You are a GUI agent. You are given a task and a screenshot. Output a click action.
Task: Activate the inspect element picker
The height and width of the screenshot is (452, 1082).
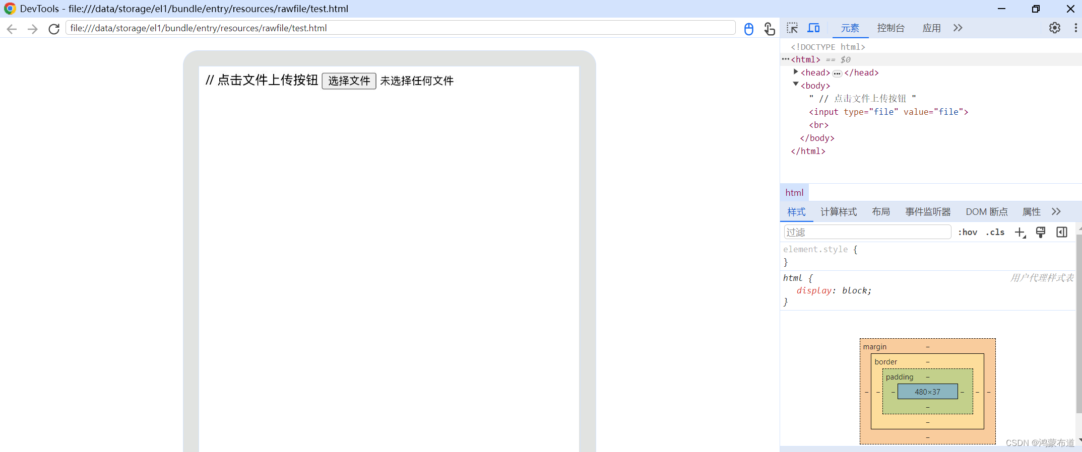coord(792,28)
